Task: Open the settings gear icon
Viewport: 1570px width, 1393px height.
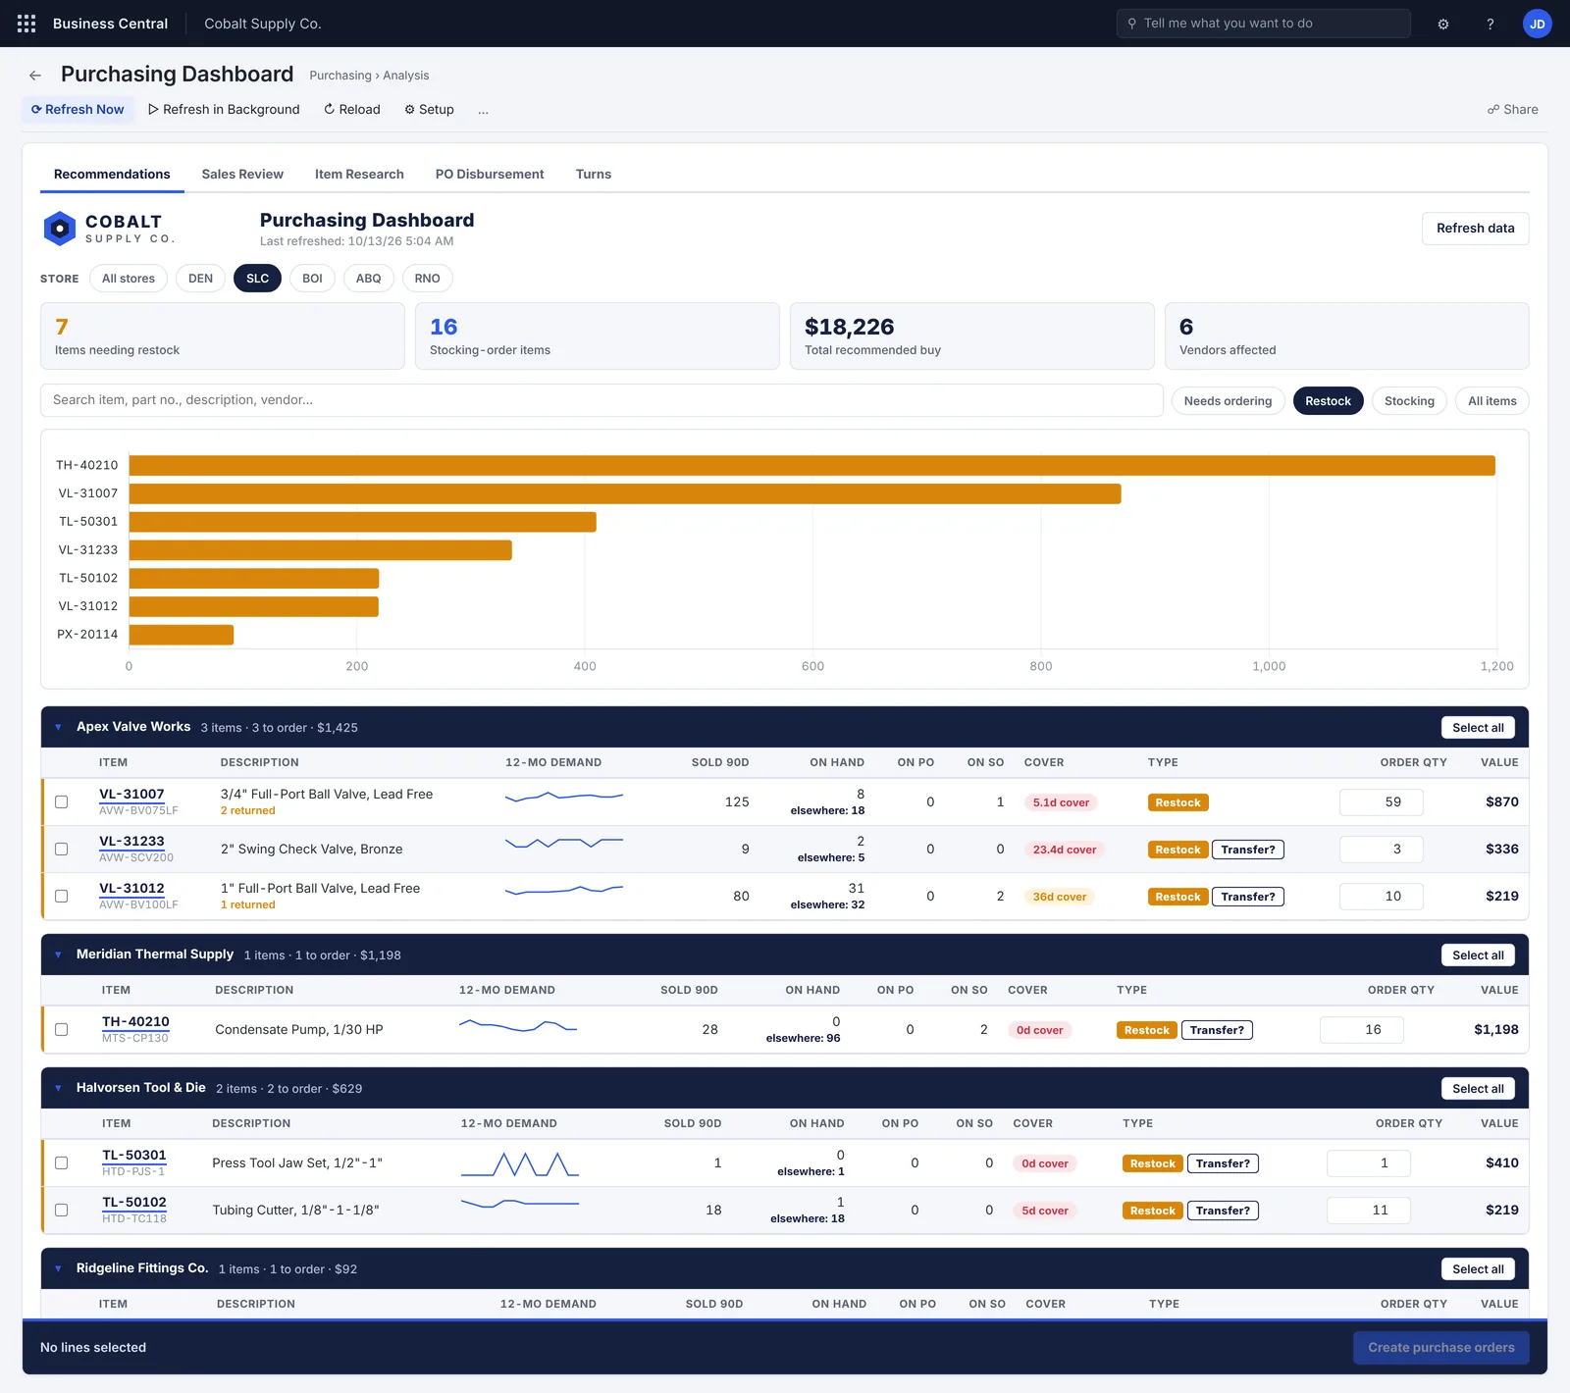Action: (x=1443, y=24)
